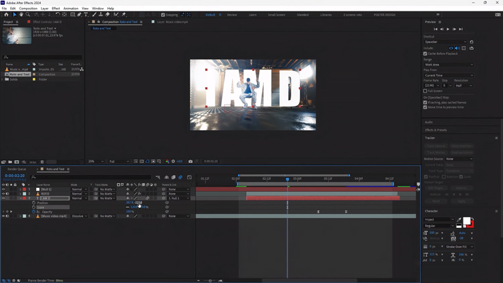Open Motion Source dropdown in Tracker
Viewport: 503px width, 283px height.
pyautogui.click(x=459, y=159)
